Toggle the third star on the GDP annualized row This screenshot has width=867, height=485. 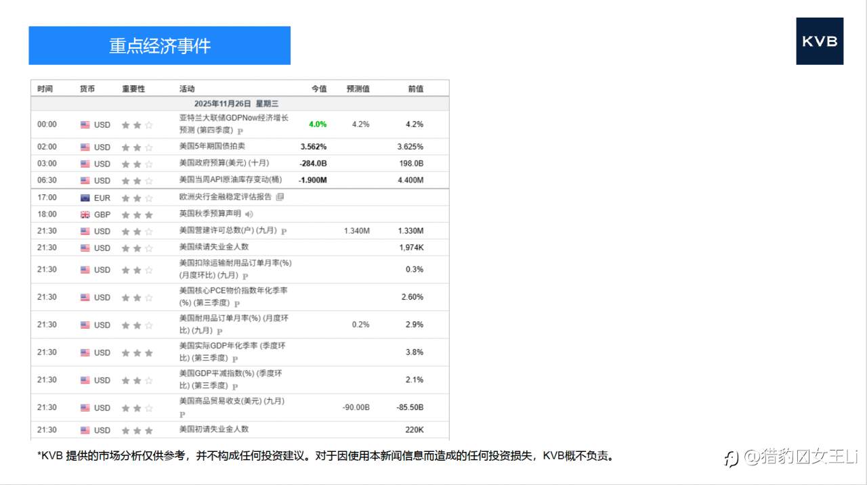click(148, 352)
